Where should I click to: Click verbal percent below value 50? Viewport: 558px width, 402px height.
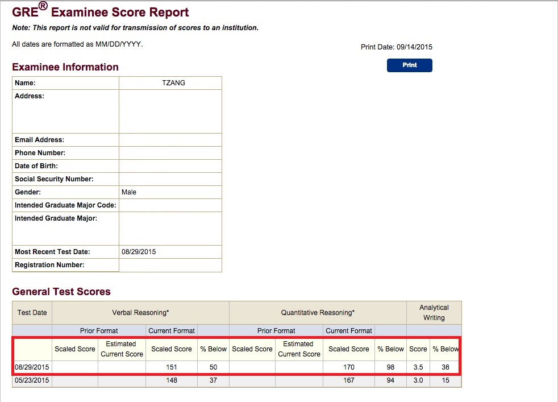213,367
